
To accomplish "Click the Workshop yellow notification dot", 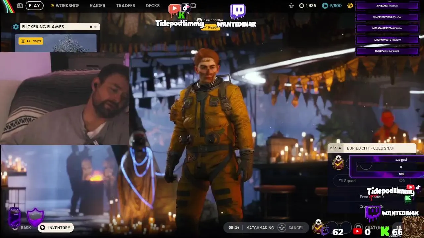I will click(52, 6).
